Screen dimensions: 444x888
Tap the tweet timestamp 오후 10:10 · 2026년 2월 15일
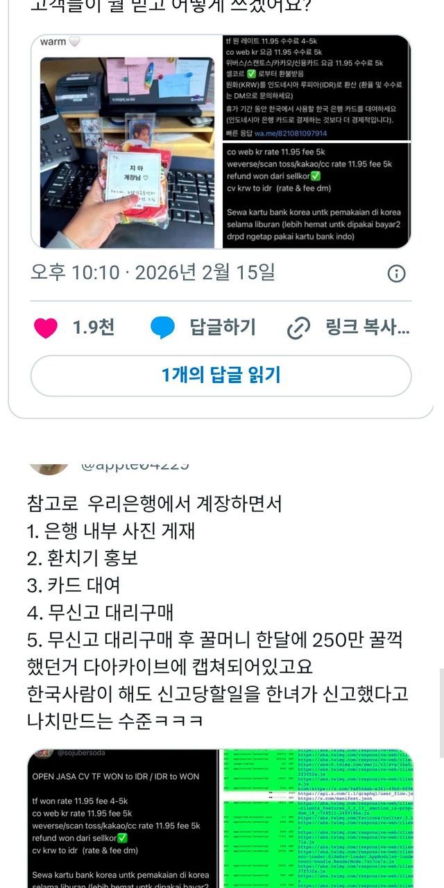[153, 273]
